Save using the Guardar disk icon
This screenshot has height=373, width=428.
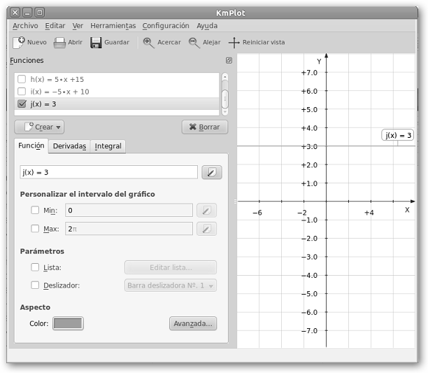click(x=96, y=43)
